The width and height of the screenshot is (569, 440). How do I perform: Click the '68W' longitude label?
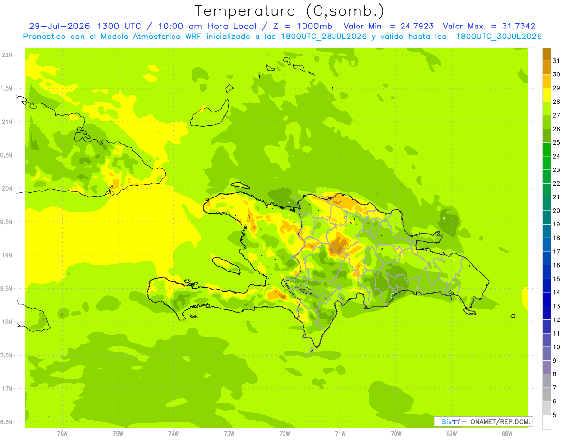pyautogui.click(x=507, y=434)
